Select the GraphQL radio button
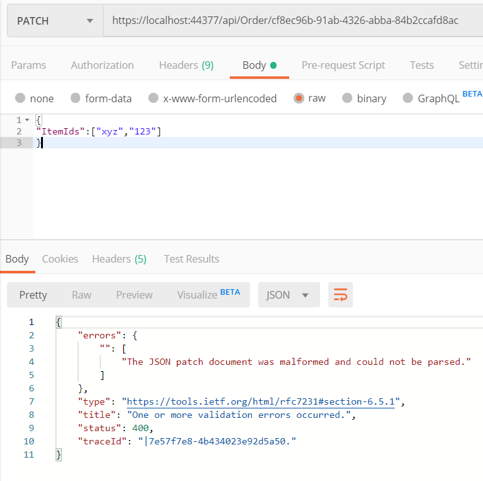Screen dimensions: 483x481 [x=407, y=98]
